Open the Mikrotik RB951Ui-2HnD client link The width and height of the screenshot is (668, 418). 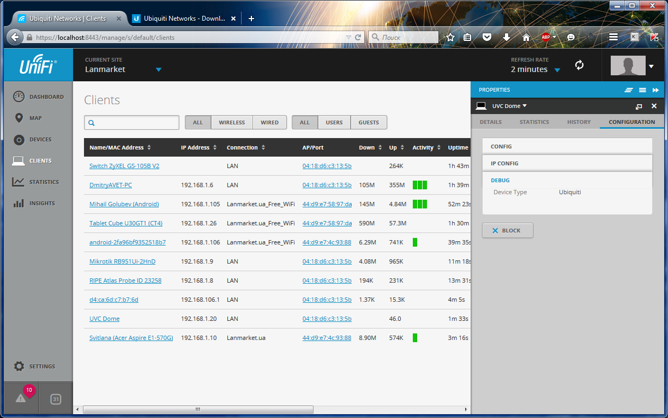click(122, 261)
